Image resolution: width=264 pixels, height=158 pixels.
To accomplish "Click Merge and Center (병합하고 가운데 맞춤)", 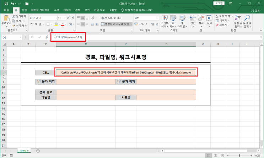I will click(x=115, y=24).
